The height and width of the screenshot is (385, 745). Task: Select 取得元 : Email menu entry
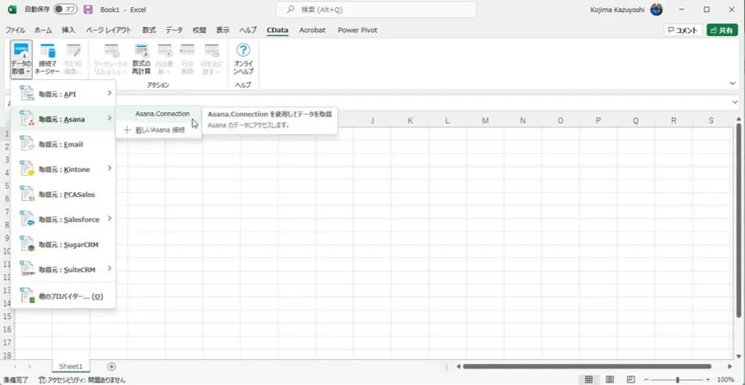pyautogui.click(x=64, y=144)
